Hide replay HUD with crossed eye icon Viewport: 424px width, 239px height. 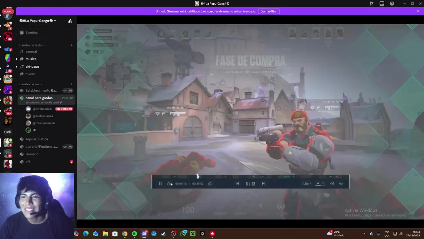point(341,184)
